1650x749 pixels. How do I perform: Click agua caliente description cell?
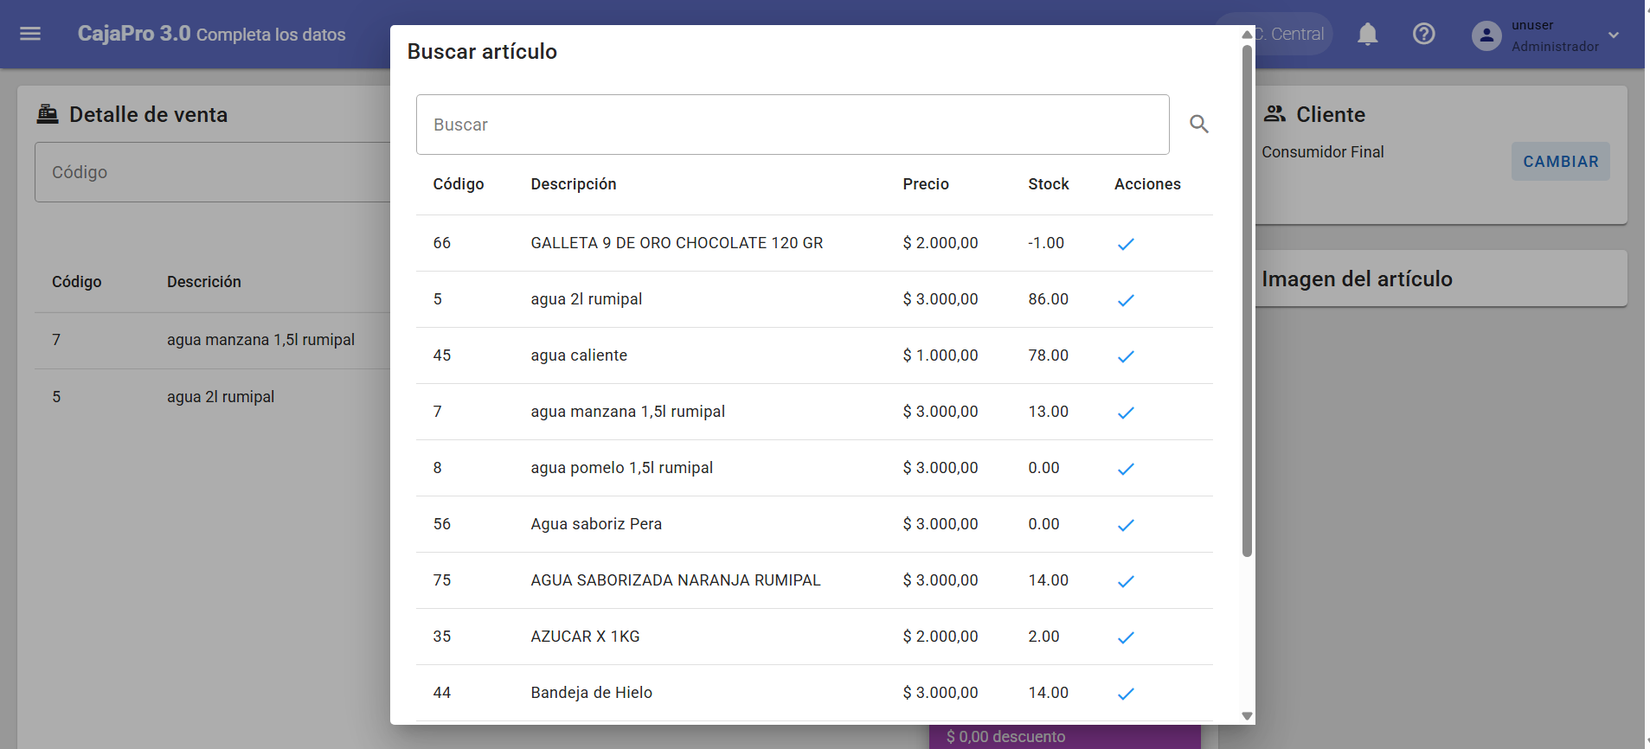click(x=579, y=355)
